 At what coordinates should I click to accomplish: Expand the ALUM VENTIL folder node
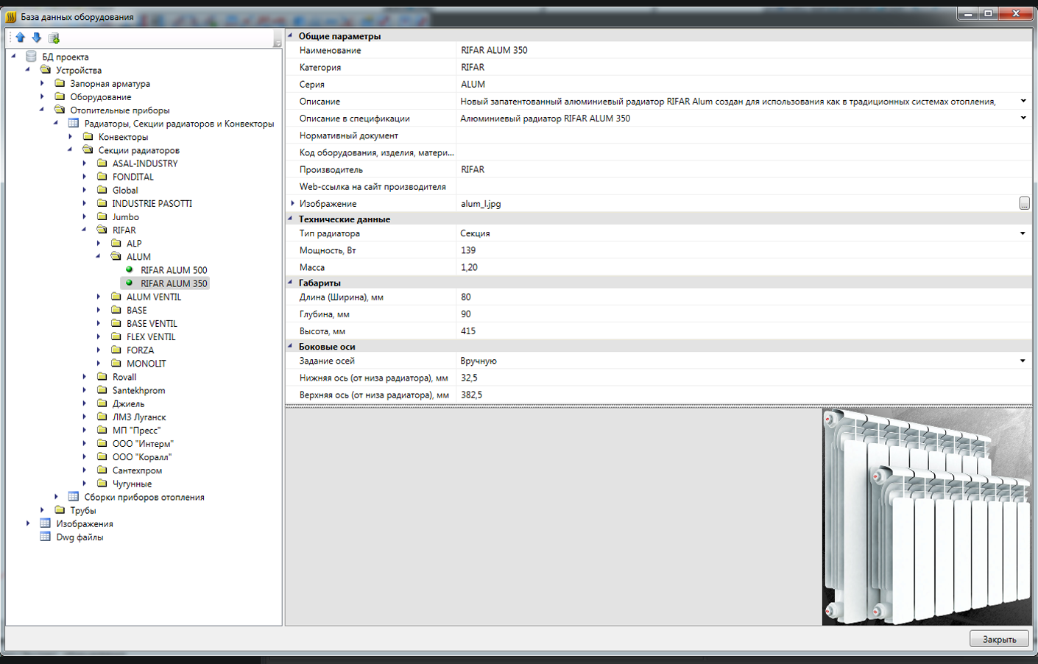coord(99,297)
